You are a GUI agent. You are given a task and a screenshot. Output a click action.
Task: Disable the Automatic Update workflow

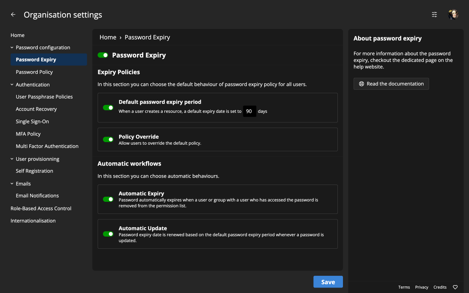point(108,234)
